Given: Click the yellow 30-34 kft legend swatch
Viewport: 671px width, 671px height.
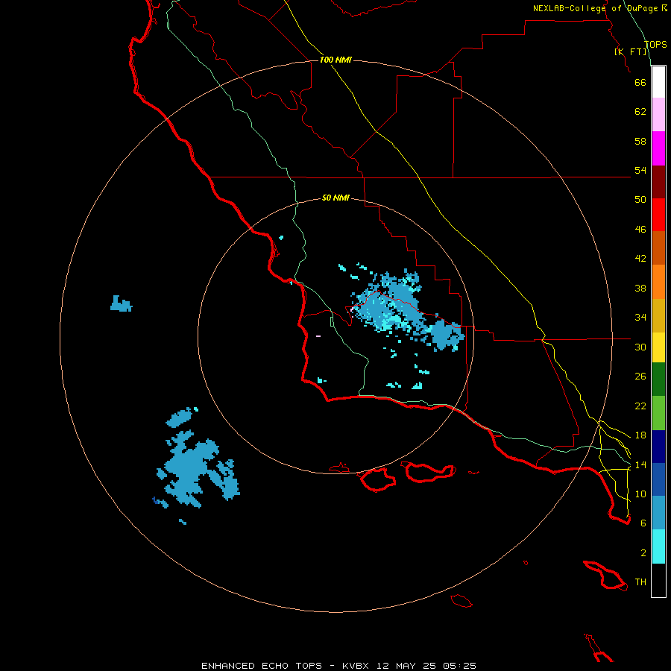Looking at the screenshot, I should point(658,347).
